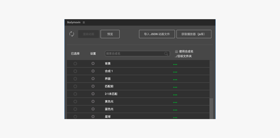Click the 渲染动画 button
This screenshot has height=138, width=280.
(89, 34)
